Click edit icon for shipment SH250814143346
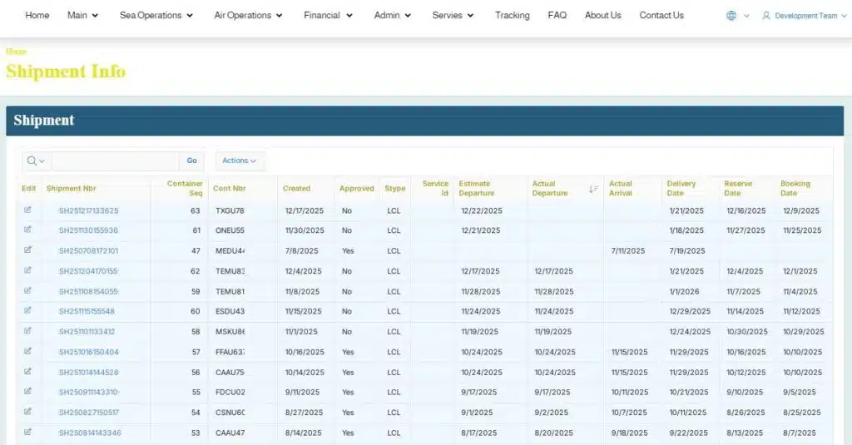Image resolution: width=852 pixels, height=445 pixels. tap(27, 432)
